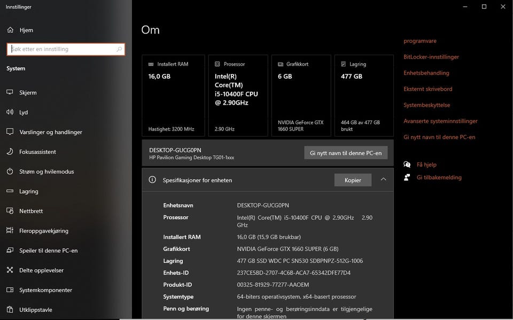Click the Få hjelp chat icon
Viewport: 513px width, 320px height.
(407, 165)
